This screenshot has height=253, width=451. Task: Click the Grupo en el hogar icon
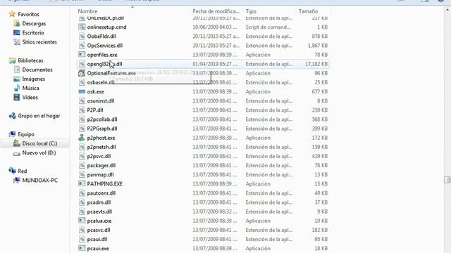[12, 116]
